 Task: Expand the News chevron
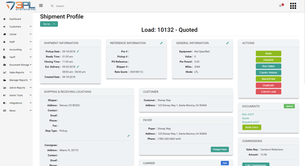click(30, 111)
